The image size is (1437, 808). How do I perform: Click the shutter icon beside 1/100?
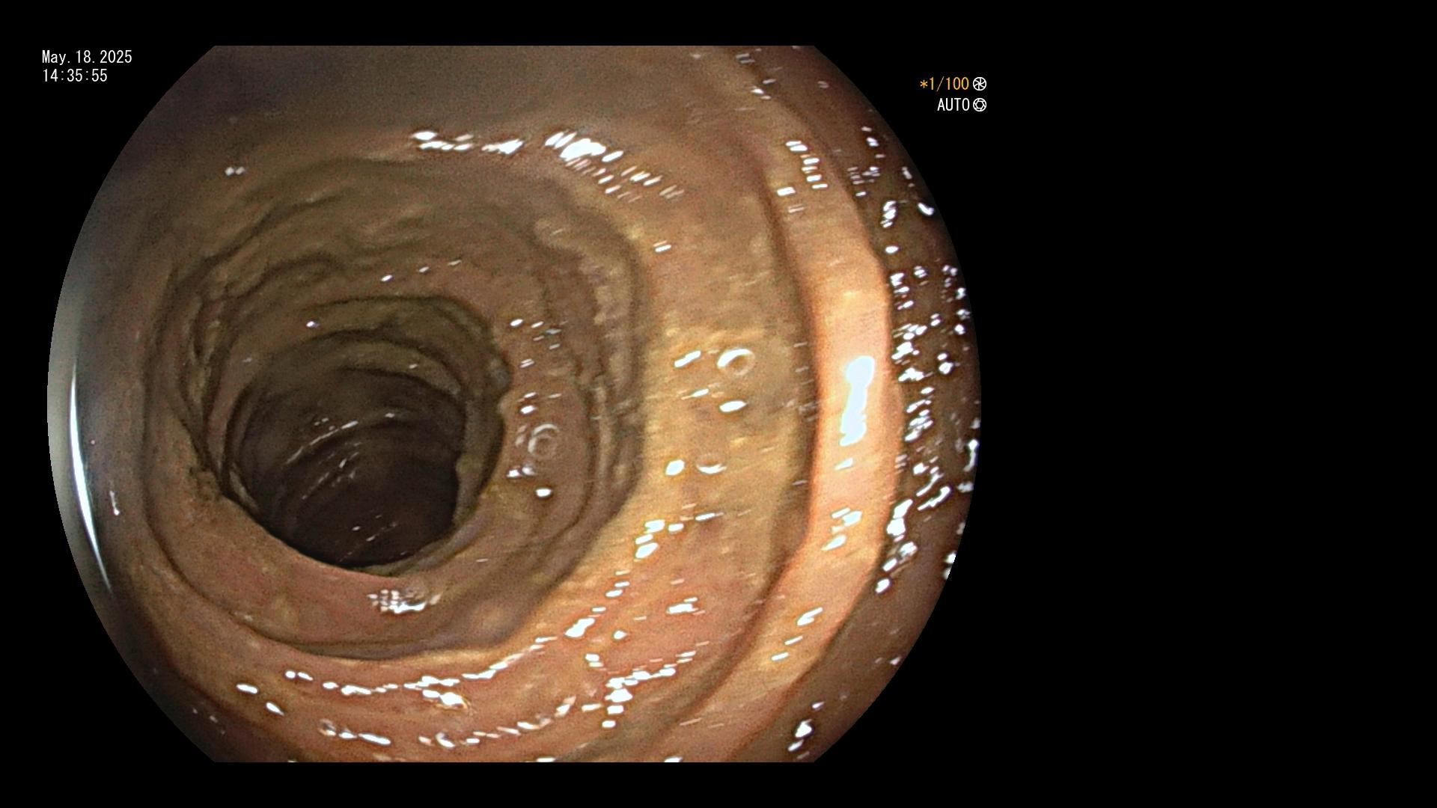tap(980, 84)
